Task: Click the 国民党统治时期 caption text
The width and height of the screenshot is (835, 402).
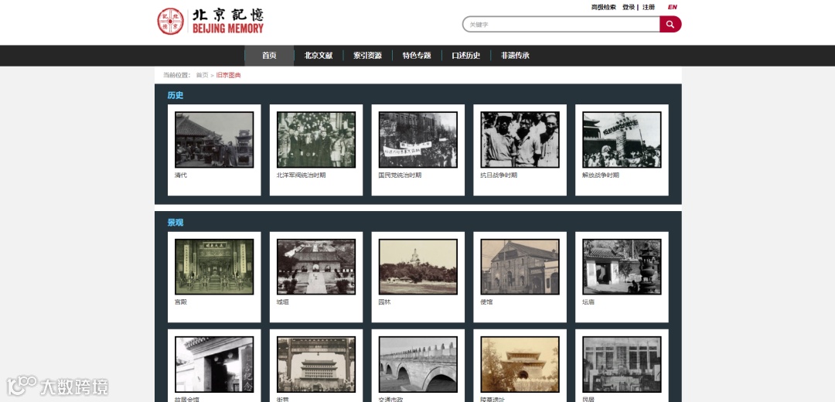Action: (400, 175)
